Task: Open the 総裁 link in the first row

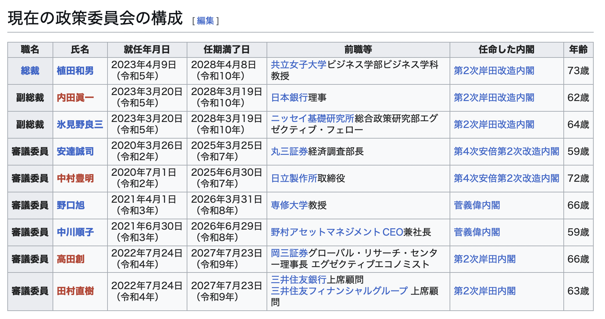Action: 30,71
